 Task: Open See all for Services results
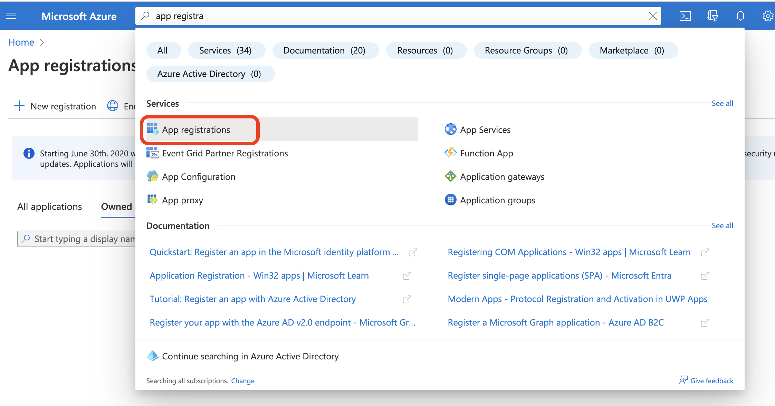(722, 103)
